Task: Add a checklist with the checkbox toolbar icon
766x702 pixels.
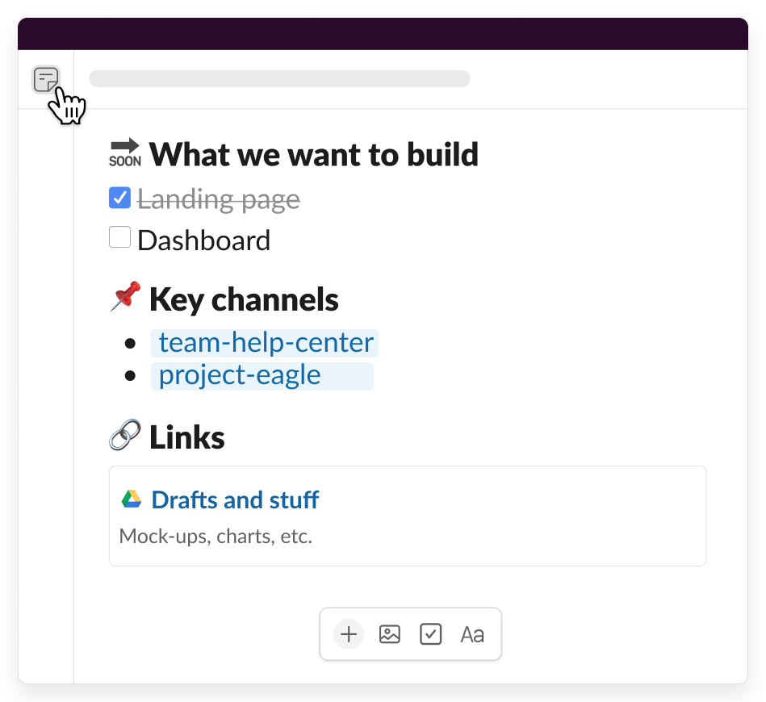Action: coord(431,634)
